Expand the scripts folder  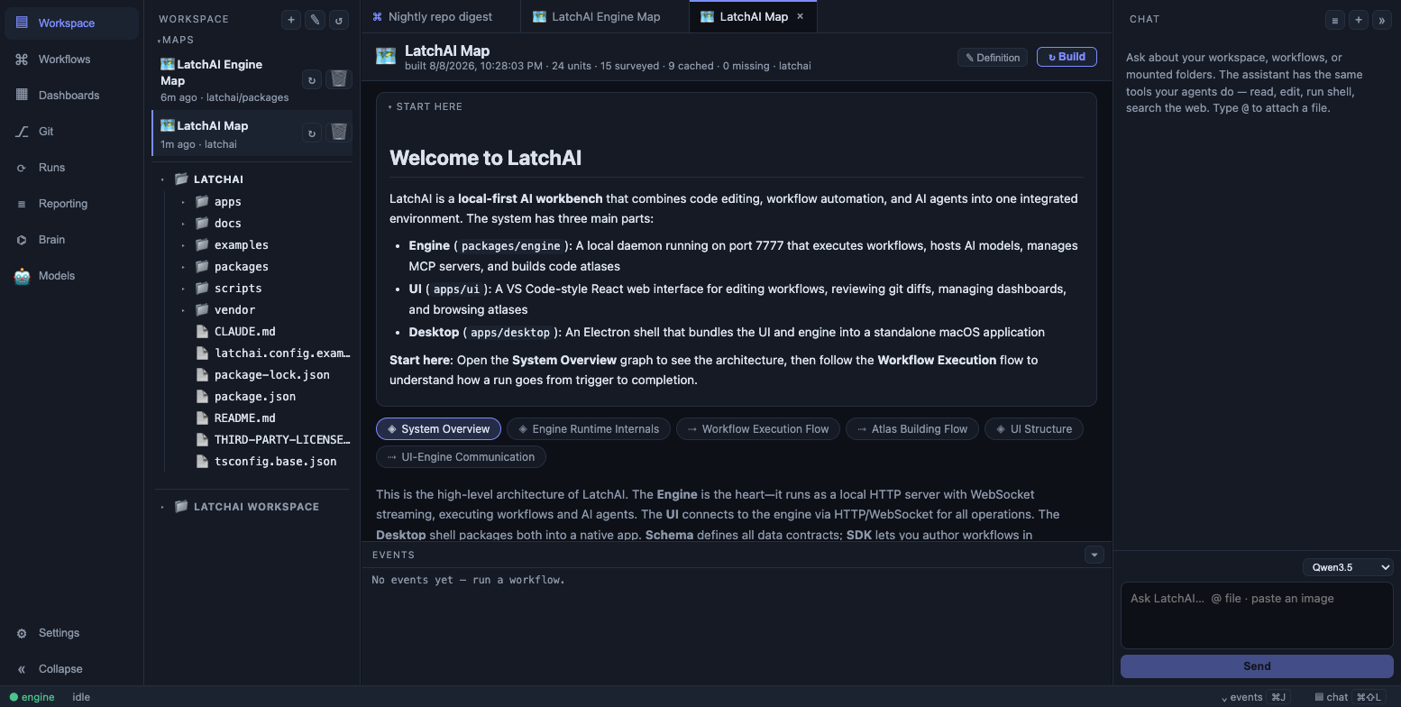[183, 289]
